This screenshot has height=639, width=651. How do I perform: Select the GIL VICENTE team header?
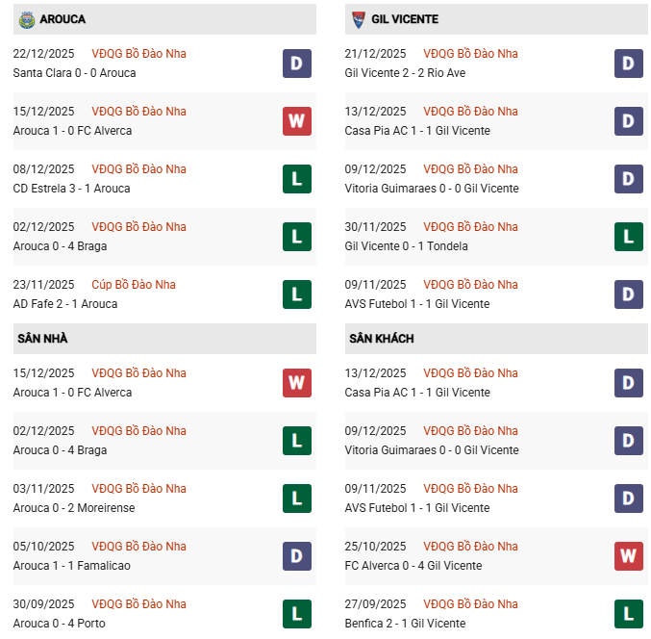click(x=404, y=19)
